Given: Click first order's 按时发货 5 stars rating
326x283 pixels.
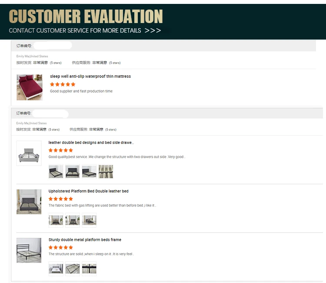Looking at the screenshot, I should (39, 63).
